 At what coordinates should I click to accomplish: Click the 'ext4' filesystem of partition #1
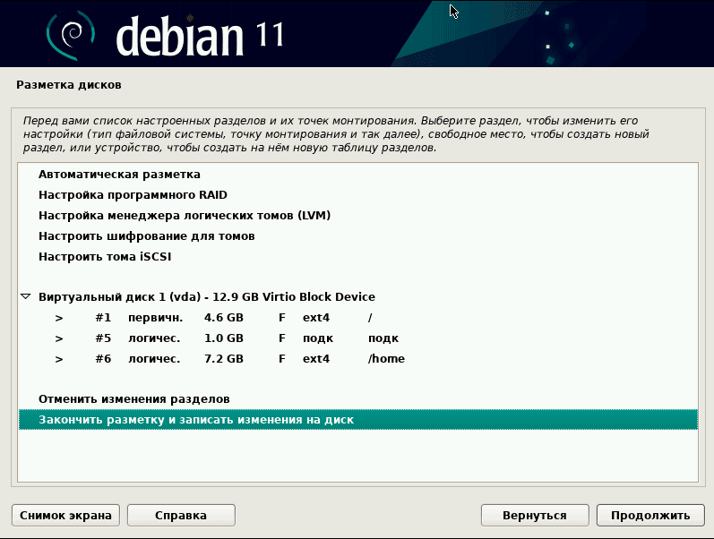[316, 317]
